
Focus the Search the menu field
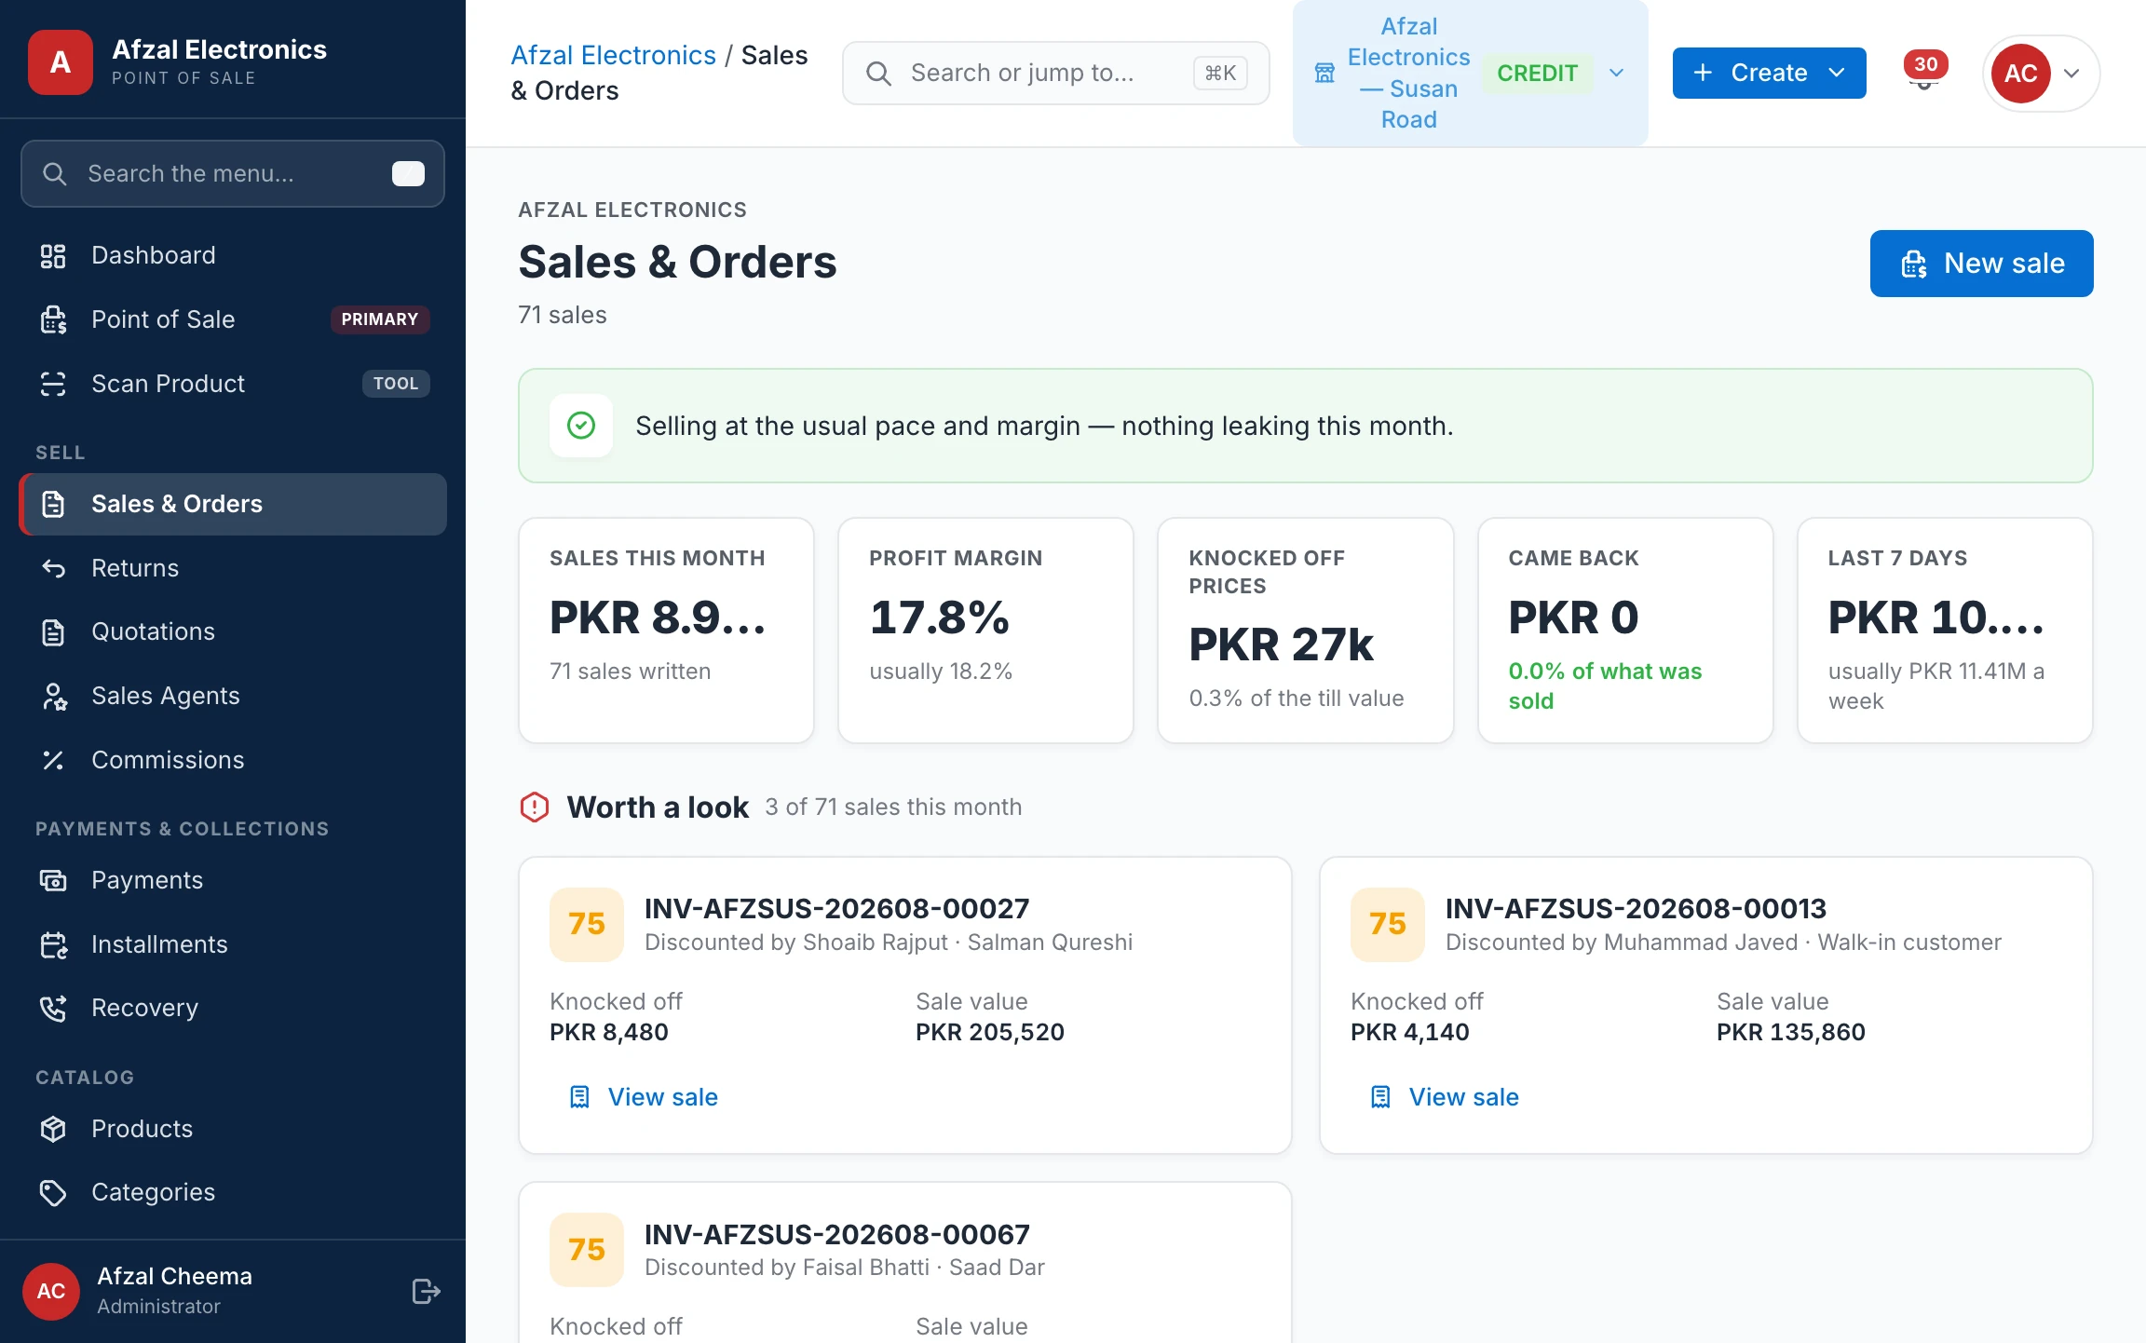pos(233,174)
